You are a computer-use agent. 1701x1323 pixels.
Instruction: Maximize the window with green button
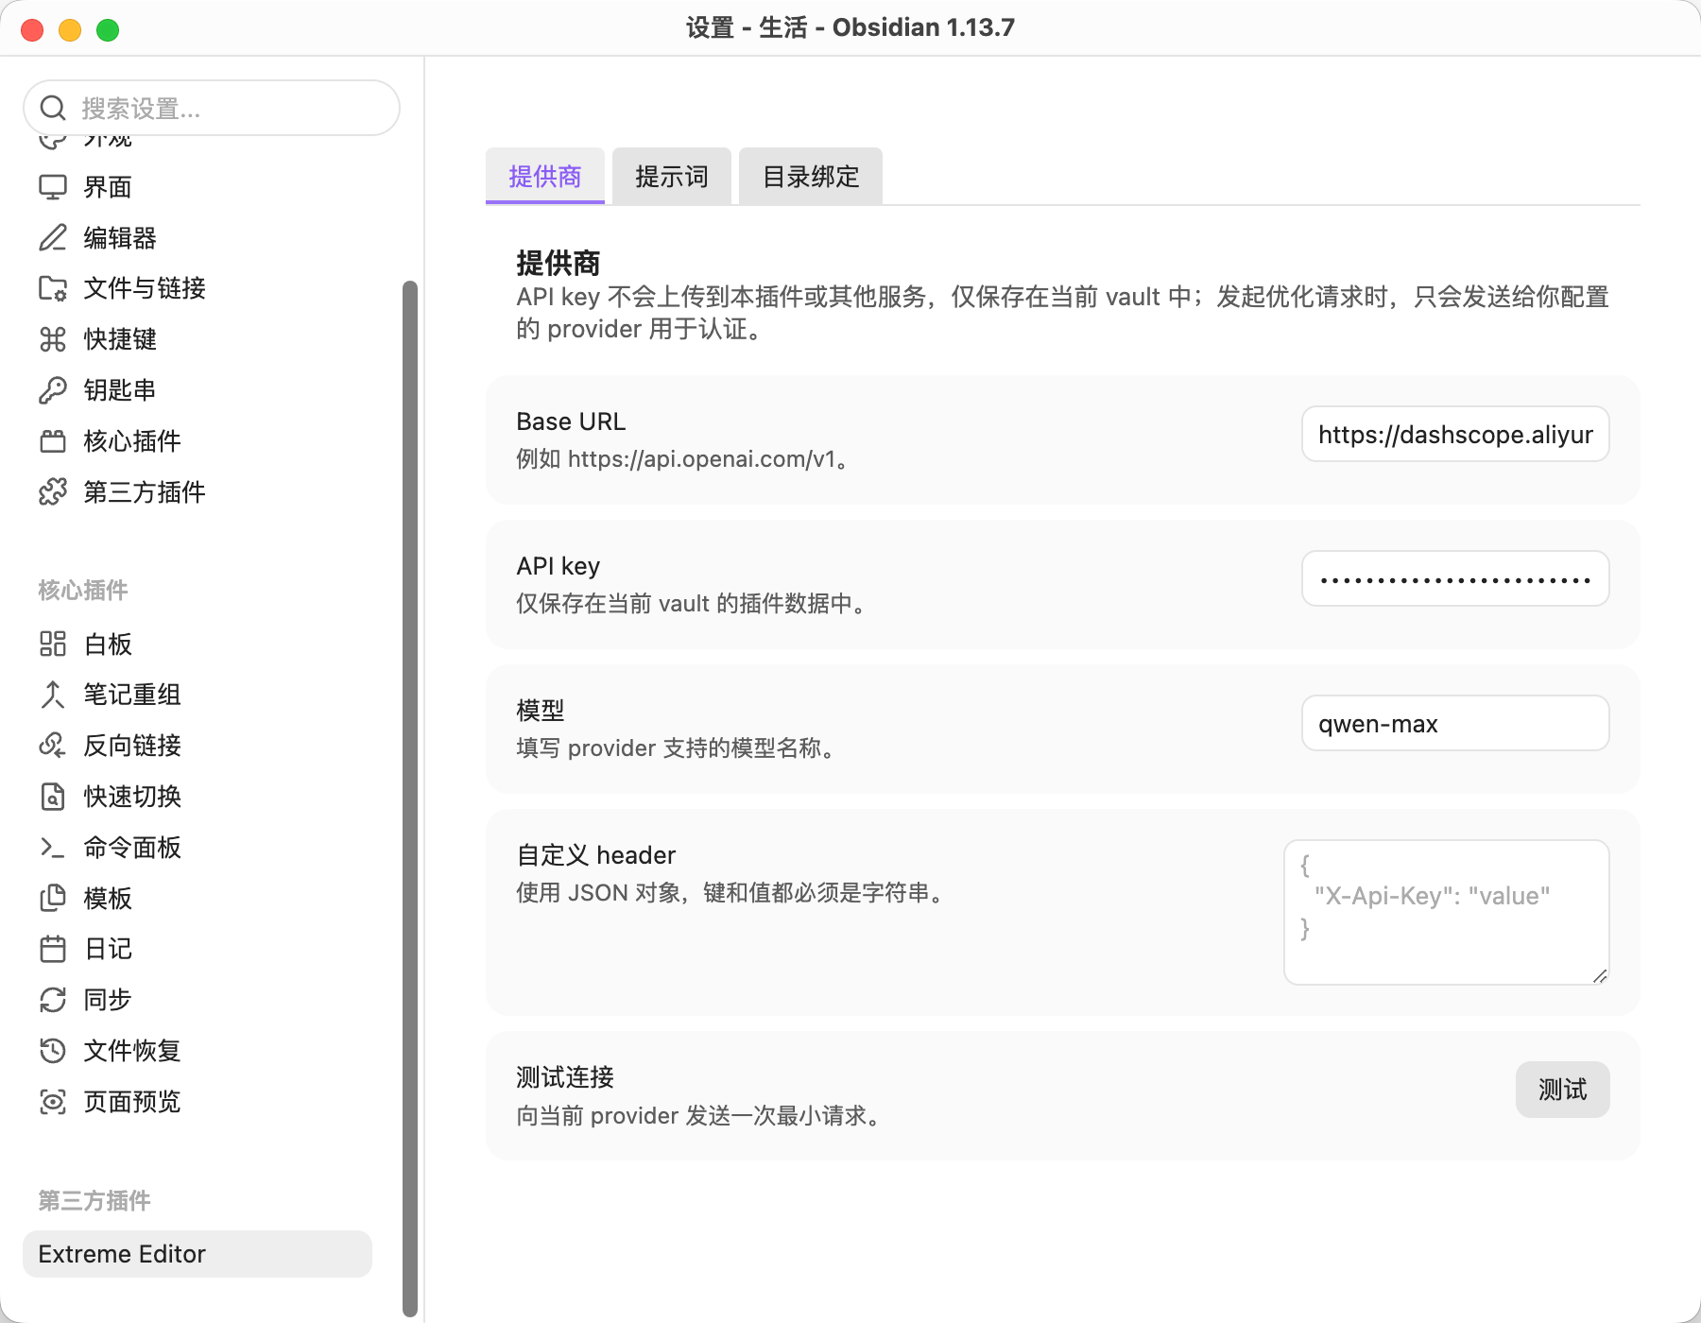click(x=108, y=29)
